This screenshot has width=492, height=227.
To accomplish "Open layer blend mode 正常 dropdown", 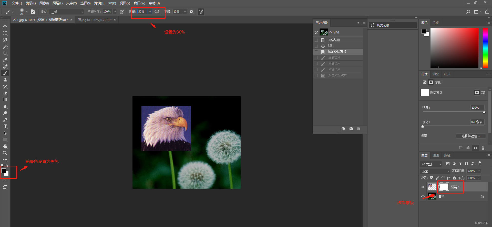I will (x=435, y=171).
